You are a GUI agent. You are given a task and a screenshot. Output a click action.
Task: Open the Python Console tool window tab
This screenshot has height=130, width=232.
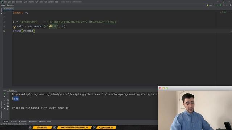45,122
